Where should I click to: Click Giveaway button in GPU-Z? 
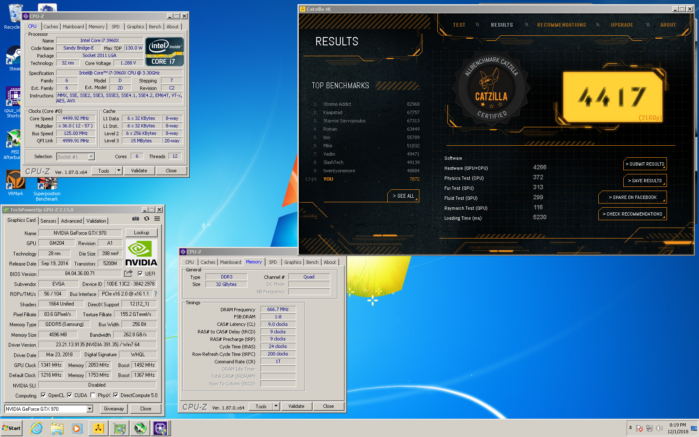114,409
